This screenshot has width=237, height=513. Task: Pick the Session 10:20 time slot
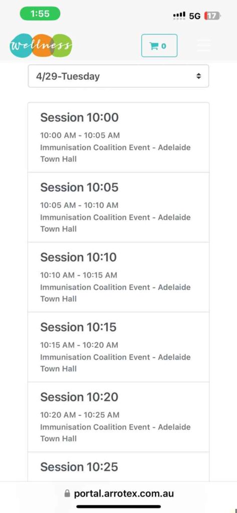[118, 417]
